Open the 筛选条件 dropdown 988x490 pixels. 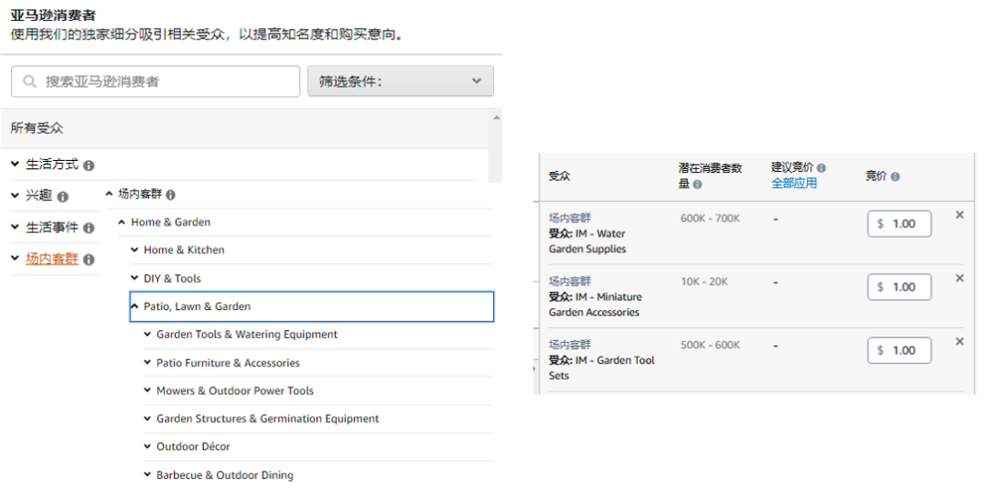click(401, 81)
